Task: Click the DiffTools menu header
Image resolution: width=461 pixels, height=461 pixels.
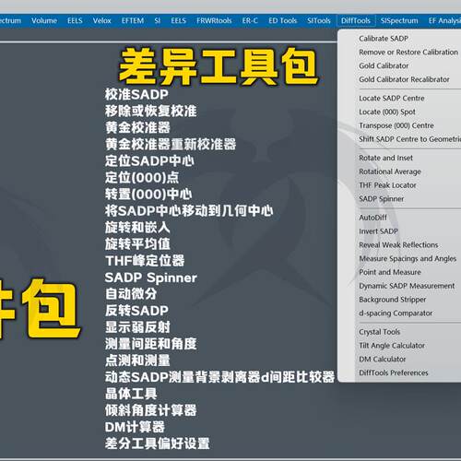Action: tap(356, 20)
